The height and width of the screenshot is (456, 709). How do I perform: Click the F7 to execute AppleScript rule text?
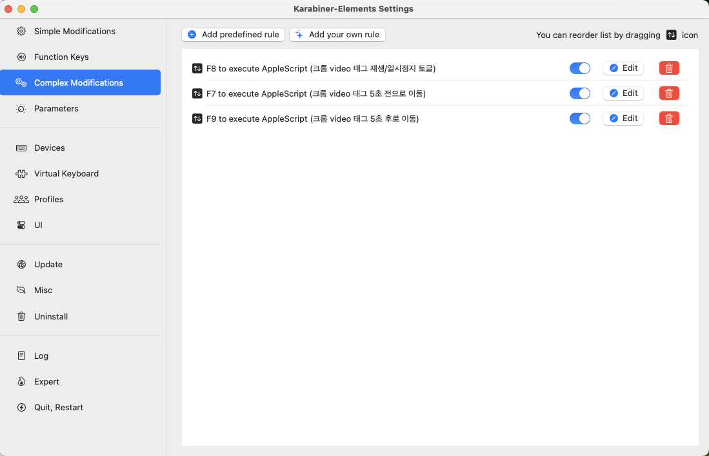(316, 94)
